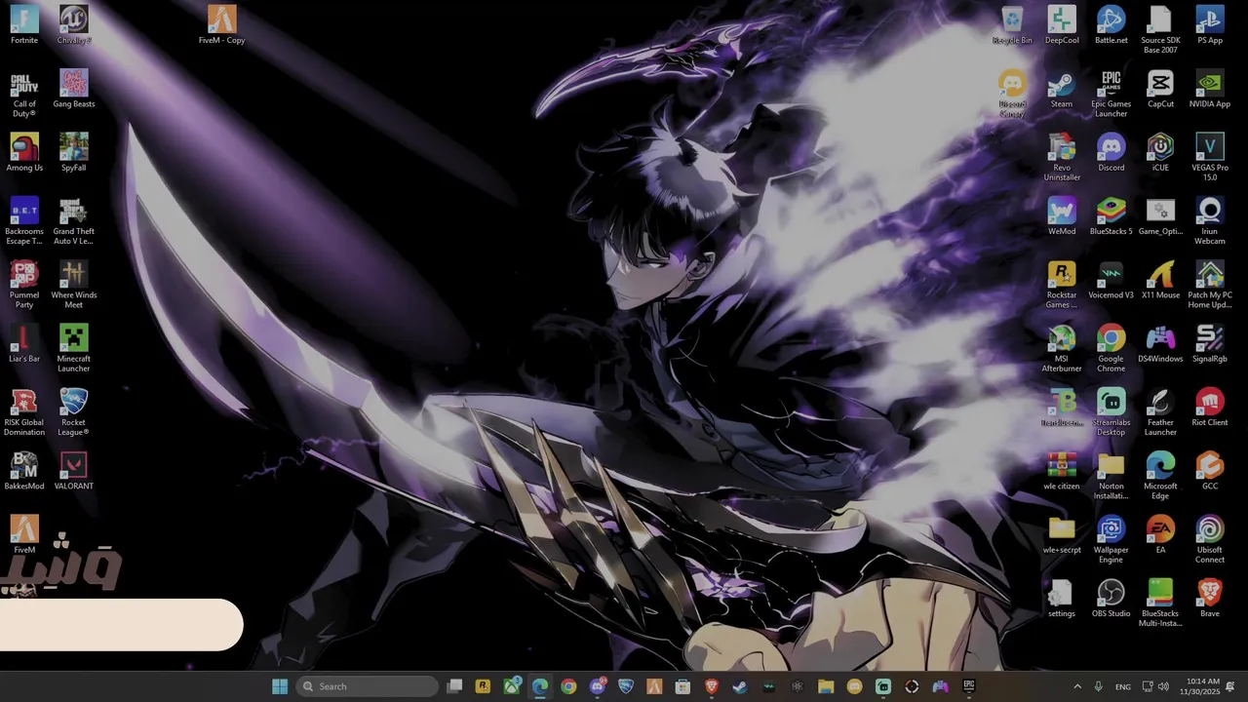
Task: Select the BakkesMod desktop icon
Action: [24, 472]
